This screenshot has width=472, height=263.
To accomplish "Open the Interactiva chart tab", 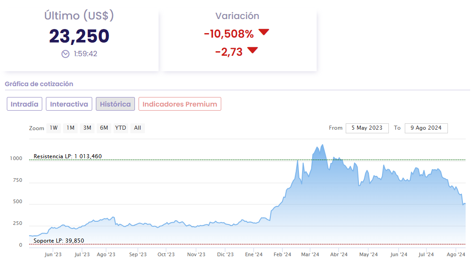I will point(69,104).
